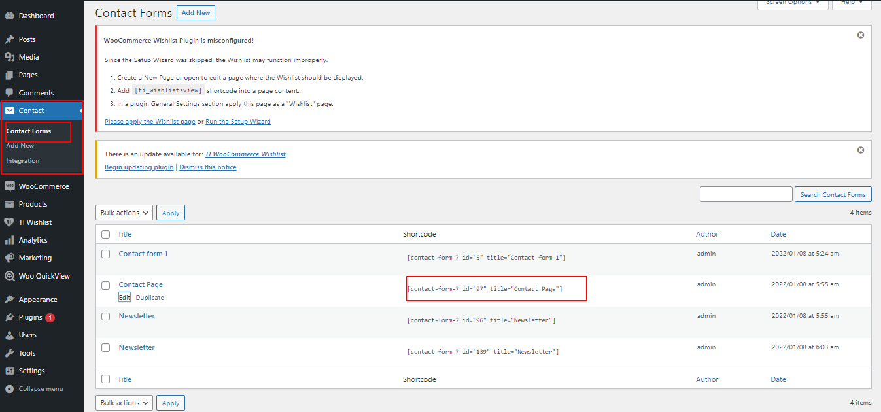Tick the Contact Page row checkbox

tap(106, 285)
